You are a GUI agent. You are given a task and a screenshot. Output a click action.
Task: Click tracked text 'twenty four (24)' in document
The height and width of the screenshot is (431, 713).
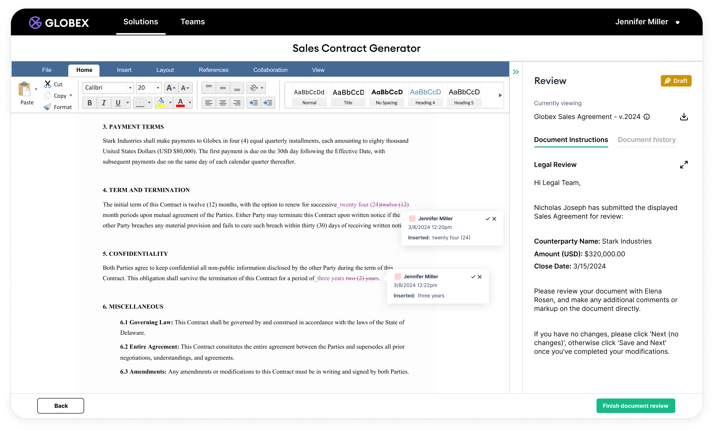coord(360,204)
